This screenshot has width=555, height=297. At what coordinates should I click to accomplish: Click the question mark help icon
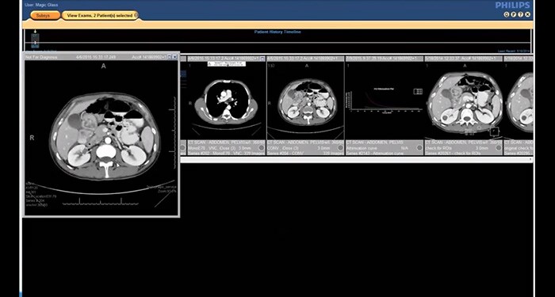pyautogui.click(x=521, y=14)
